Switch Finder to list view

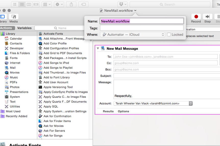click(22, 4)
